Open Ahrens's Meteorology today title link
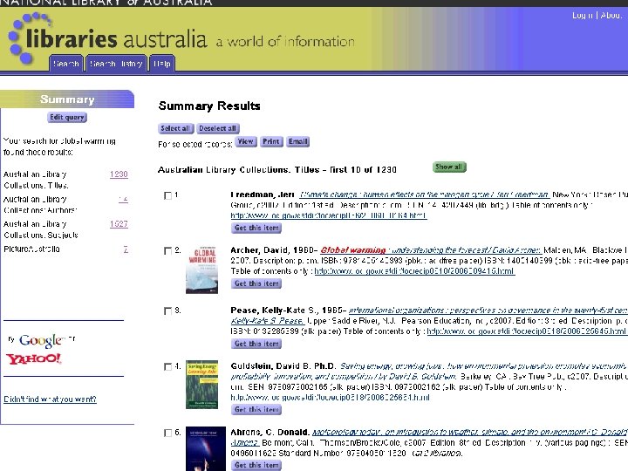Image resolution: width=628 pixels, height=471 pixels. 470,432
